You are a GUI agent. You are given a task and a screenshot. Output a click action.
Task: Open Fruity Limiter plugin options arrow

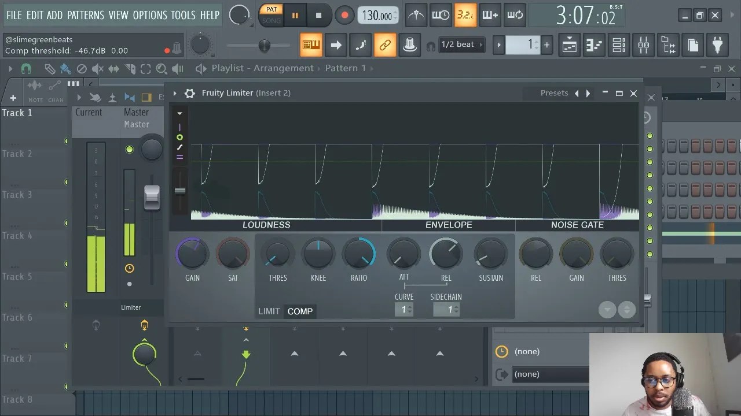(175, 93)
